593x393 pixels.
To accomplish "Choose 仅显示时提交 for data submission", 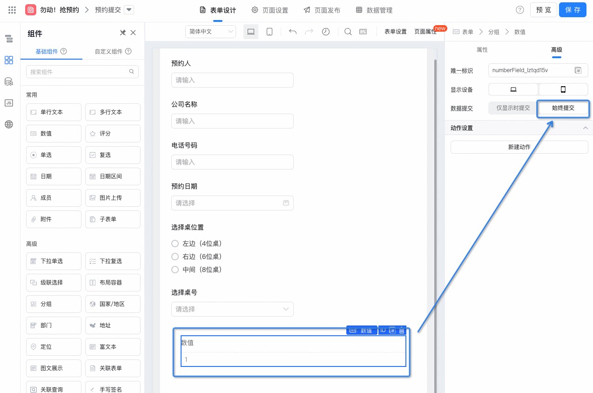I will tap(513, 108).
